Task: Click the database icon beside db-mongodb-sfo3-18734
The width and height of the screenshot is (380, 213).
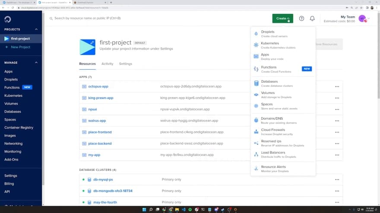Action: (x=89, y=191)
